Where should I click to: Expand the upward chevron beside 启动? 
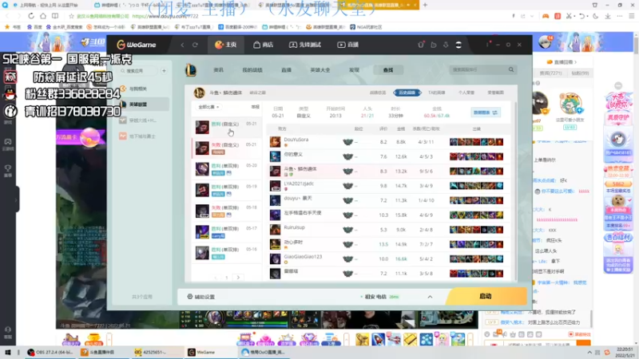click(430, 297)
